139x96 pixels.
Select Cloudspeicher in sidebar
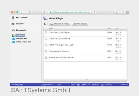(x=21, y=30)
